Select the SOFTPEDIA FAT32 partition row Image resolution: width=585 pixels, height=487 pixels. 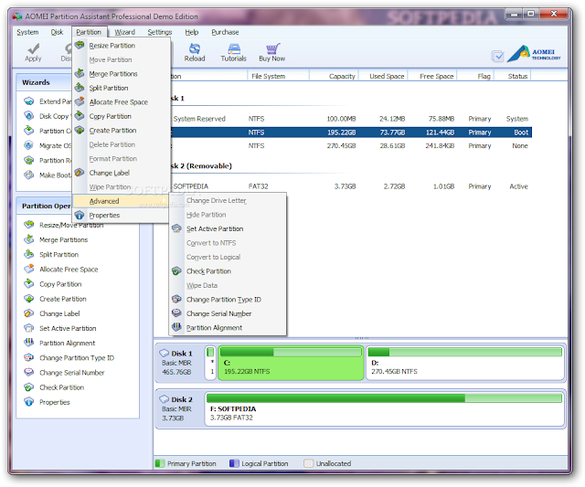[x=351, y=186]
